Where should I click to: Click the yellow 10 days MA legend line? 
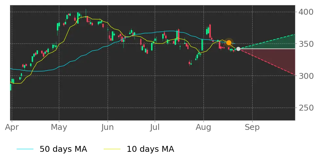(x=112, y=149)
